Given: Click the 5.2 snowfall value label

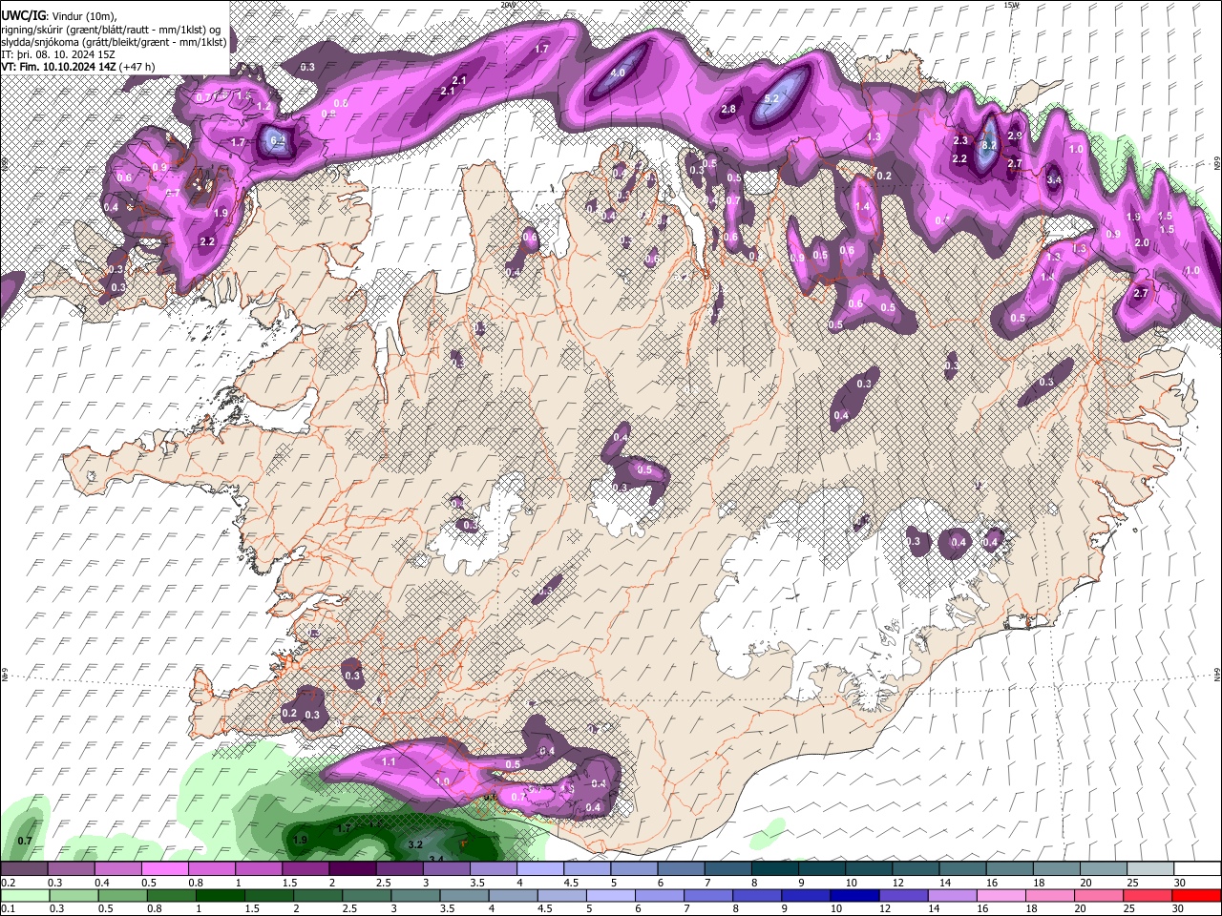Looking at the screenshot, I should click(772, 98).
